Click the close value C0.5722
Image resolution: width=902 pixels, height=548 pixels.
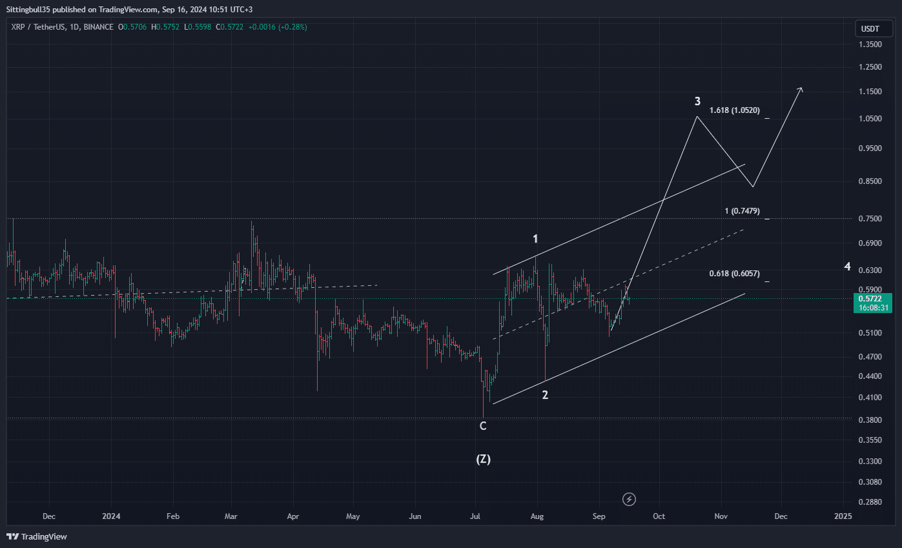point(231,27)
